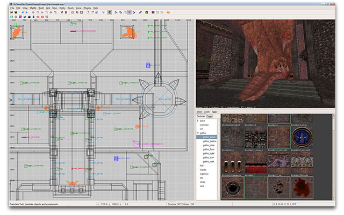Open the texture browser View menu
This screenshot has width=344, height=215.
tap(199, 112)
